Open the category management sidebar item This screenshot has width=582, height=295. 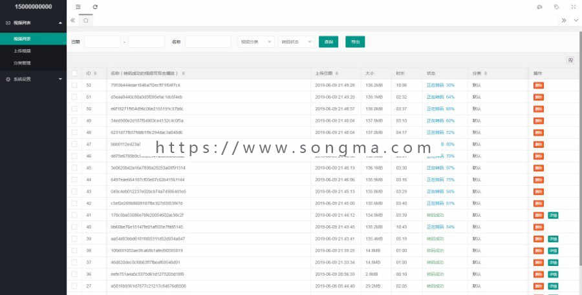(x=33, y=63)
